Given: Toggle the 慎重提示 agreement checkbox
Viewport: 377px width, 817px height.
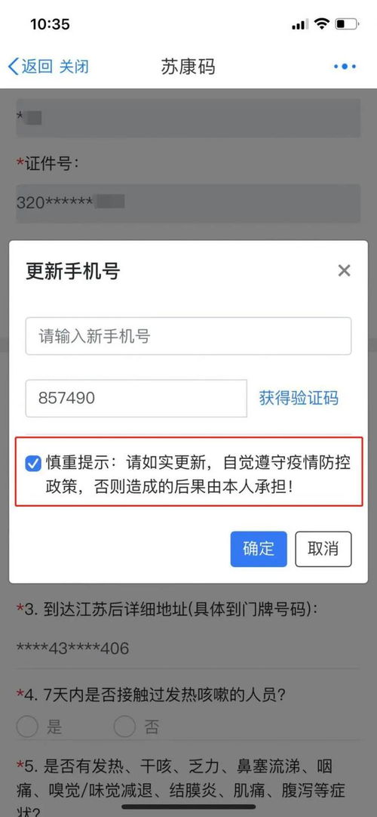Looking at the screenshot, I should (x=33, y=463).
